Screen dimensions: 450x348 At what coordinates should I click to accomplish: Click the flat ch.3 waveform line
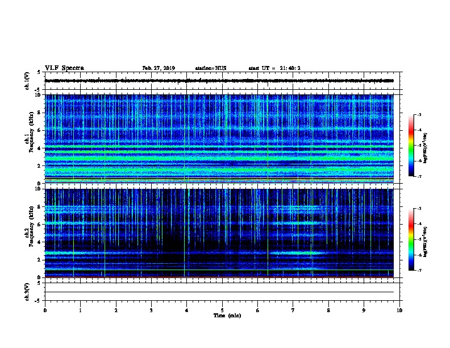pos(219,292)
